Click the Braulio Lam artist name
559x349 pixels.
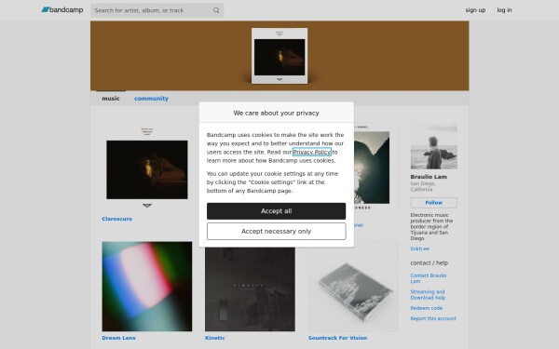[429, 177]
